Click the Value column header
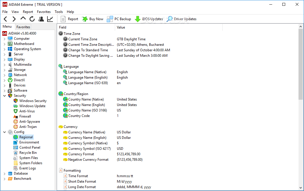The height and width of the screenshot is (191, 304). pos(169,27)
